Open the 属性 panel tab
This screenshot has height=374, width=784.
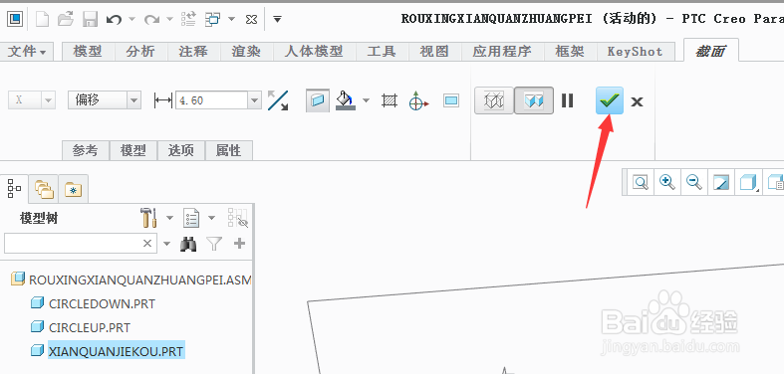pos(229,150)
